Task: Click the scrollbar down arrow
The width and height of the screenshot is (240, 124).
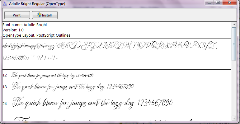Action: (234, 118)
